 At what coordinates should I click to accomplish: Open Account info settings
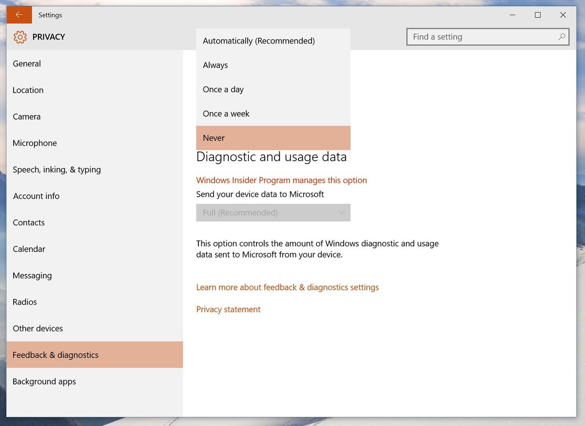(x=36, y=196)
